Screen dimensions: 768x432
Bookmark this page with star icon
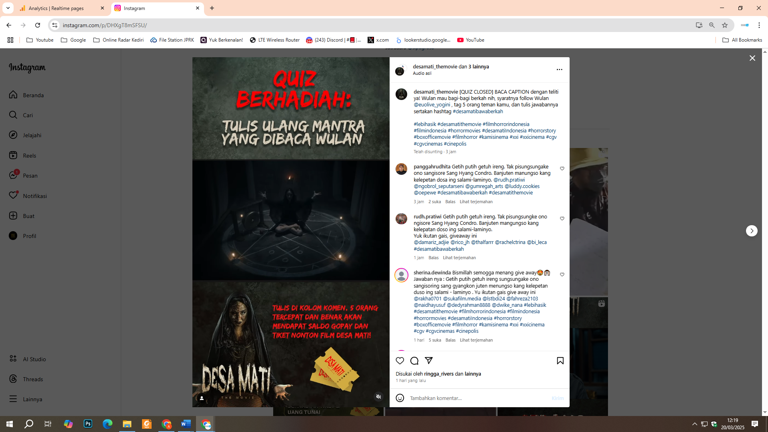[725, 25]
